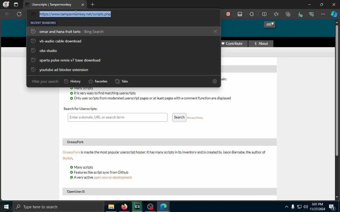Follow the Stylish link
The image size is (340, 212).
[x=67, y=158]
